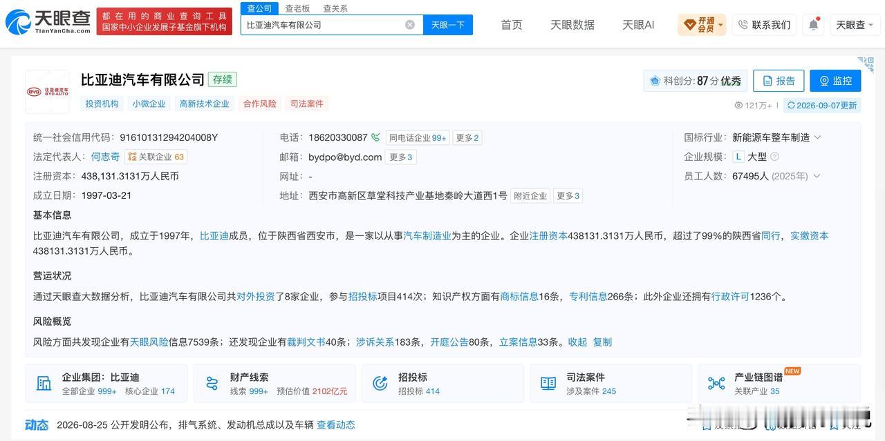Click the 同电话企业 99+ tag

point(417,137)
